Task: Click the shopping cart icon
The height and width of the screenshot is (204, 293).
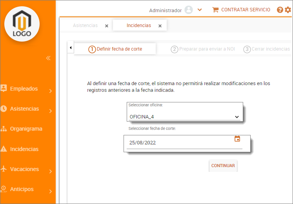Action: click(x=215, y=10)
